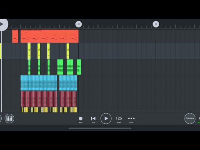The height and width of the screenshot is (150, 200).
Task: Select the rightmost wide green audio clip
Action: click(79, 67)
